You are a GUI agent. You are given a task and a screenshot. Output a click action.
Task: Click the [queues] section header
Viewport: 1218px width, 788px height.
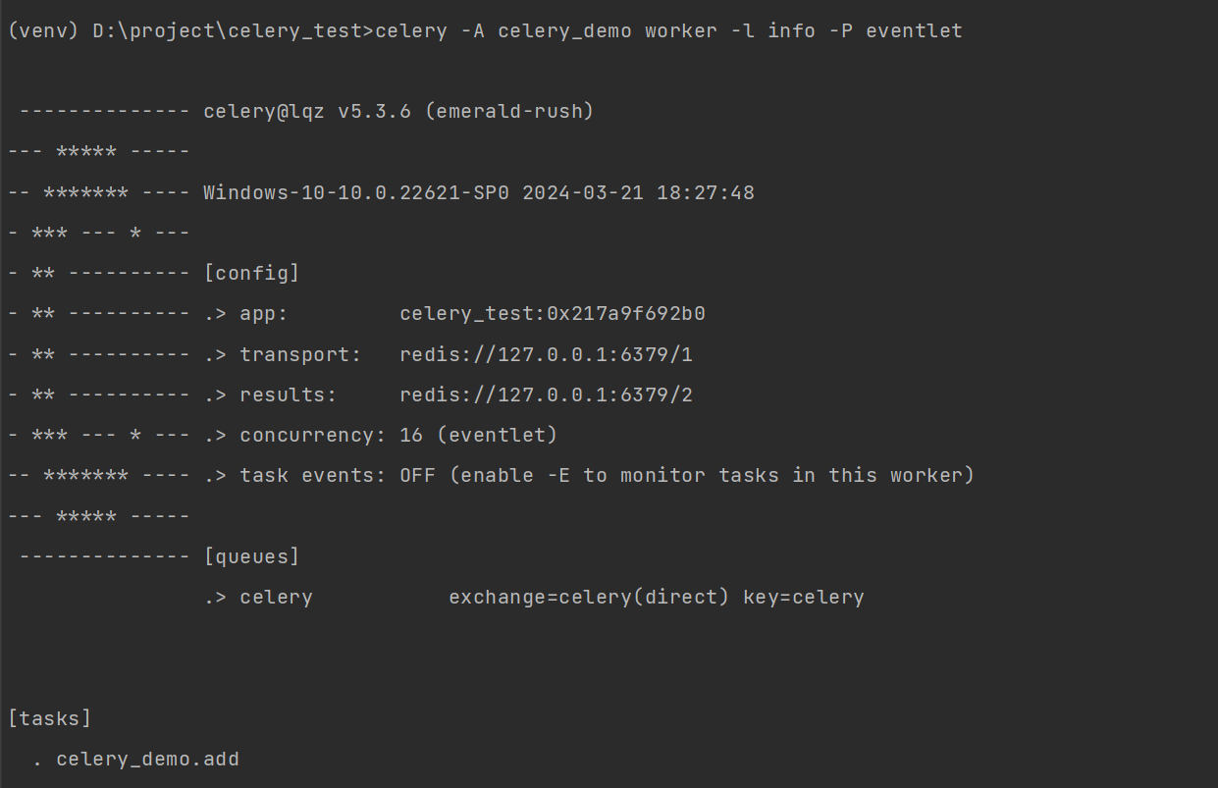pyautogui.click(x=251, y=556)
